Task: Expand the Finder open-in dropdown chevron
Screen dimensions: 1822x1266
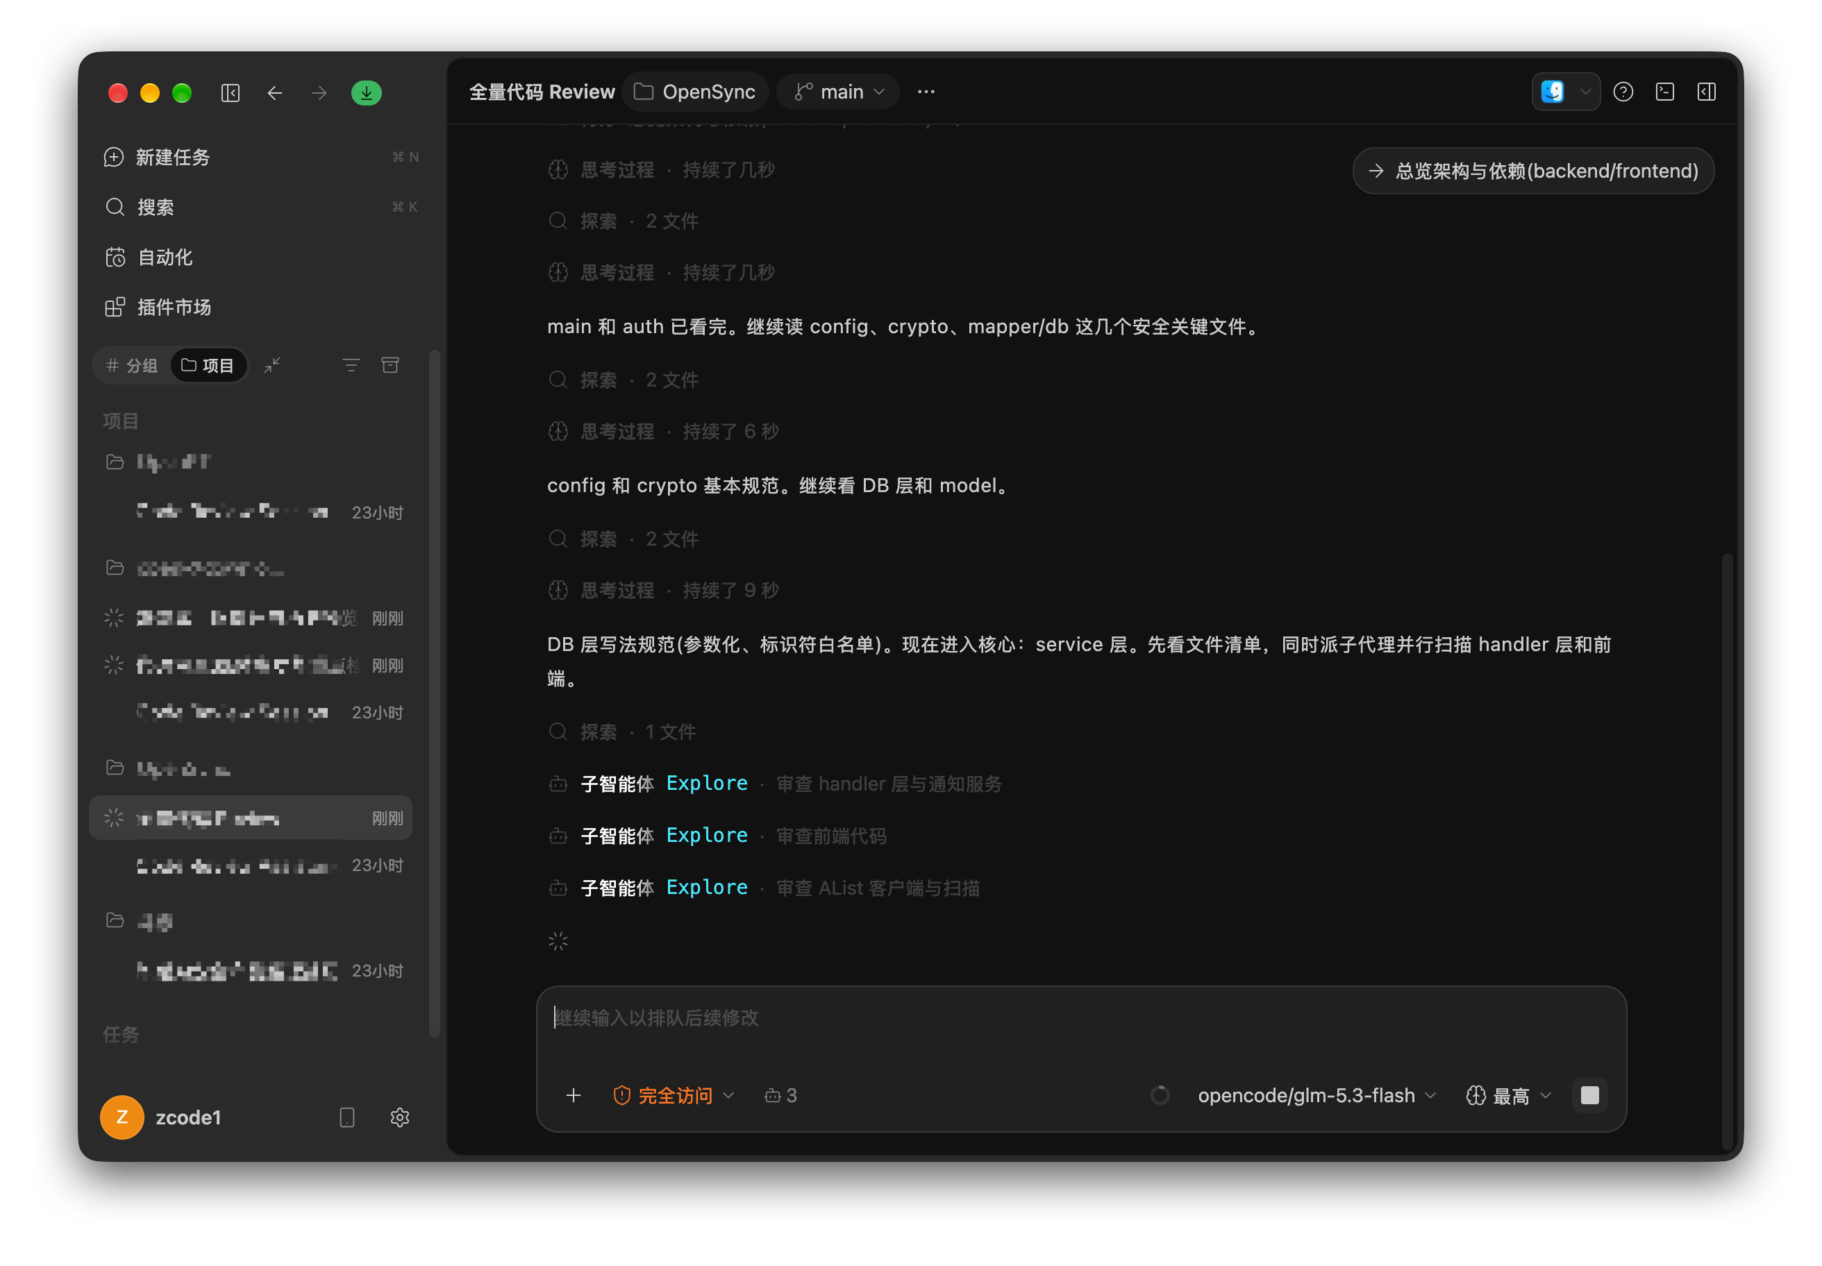Action: click(x=1585, y=92)
